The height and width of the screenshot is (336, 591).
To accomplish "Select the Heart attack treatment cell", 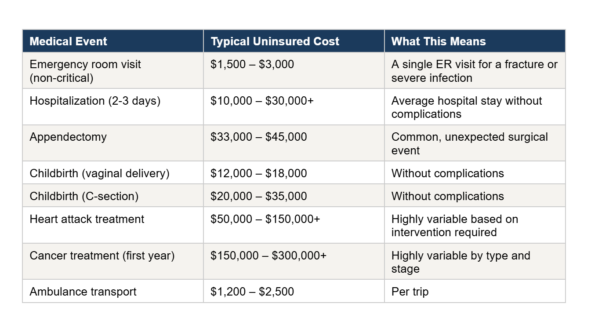I will 113,225.
